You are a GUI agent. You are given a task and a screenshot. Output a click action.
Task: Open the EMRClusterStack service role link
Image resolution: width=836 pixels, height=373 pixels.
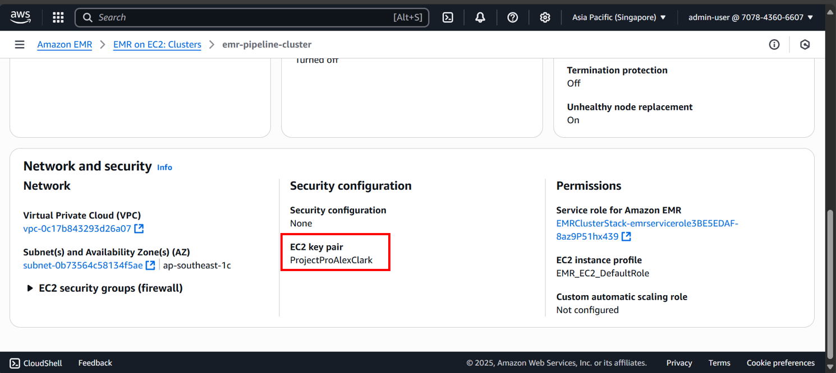647,223
